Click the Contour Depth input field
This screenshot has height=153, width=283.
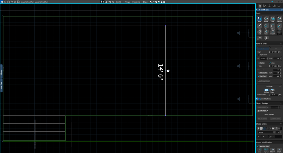tap(274, 95)
